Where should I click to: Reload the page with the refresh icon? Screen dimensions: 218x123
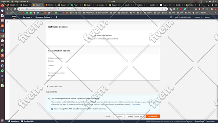pos(15,9)
